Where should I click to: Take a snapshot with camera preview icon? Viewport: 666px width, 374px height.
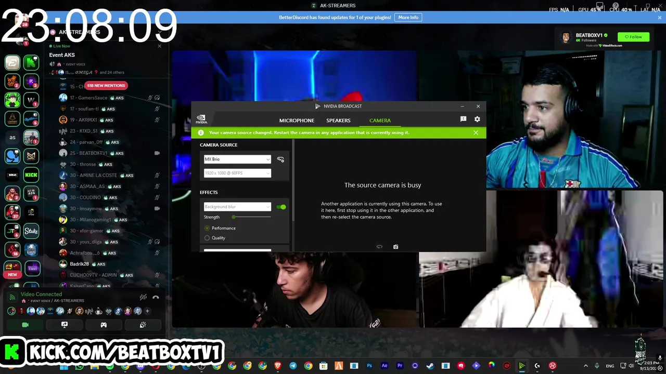click(x=395, y=247)
